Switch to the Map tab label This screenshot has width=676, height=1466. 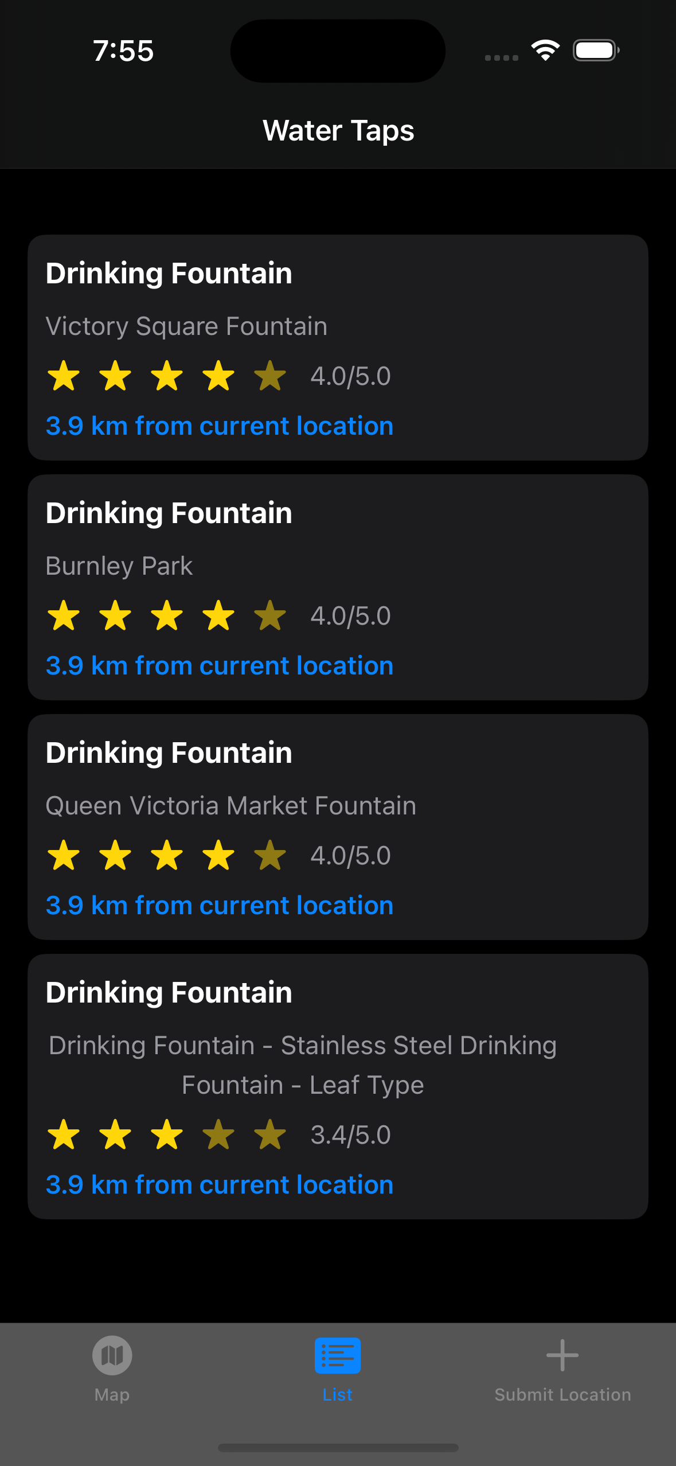pyautogui.click(x=112, y=1395)
